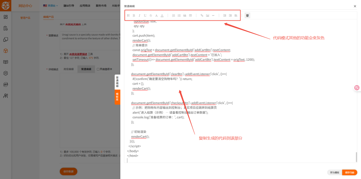Insert a hyperlink with the chain icon
This screenshot has height=179, width=361.
202,15
